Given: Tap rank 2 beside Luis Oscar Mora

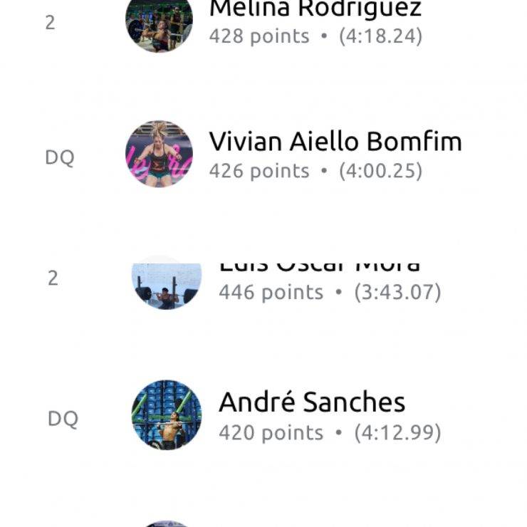Looking at the screenshot, I should (53, 278).
